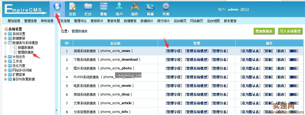Screen dimensions: 305x115
Task: Click the ID column header
Action: 67,43
